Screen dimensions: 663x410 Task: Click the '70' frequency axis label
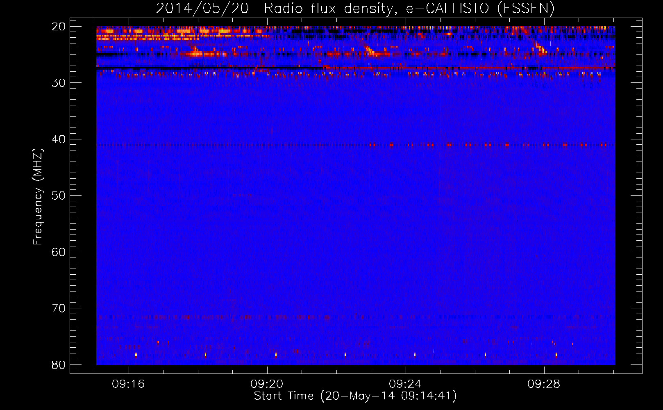pyautogui.click(x=59, y=308)
